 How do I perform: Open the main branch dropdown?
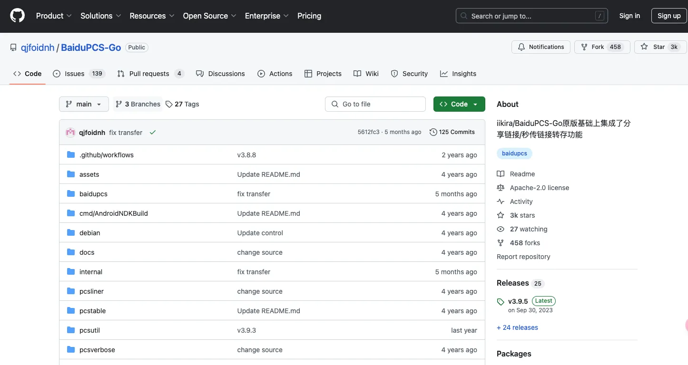point(84,104)
